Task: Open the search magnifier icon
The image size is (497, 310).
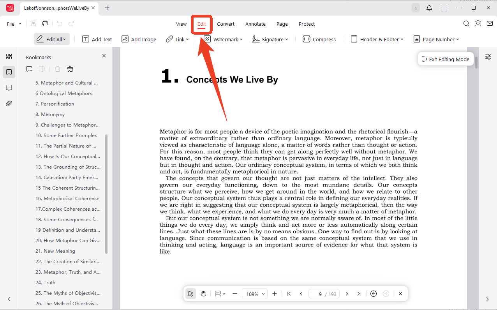Action: click(x=466, y=24)
